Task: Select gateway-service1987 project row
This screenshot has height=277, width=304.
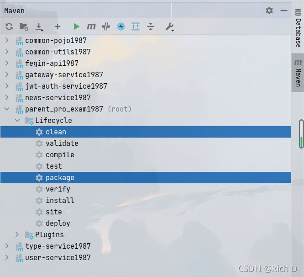Action: point(146,75)
